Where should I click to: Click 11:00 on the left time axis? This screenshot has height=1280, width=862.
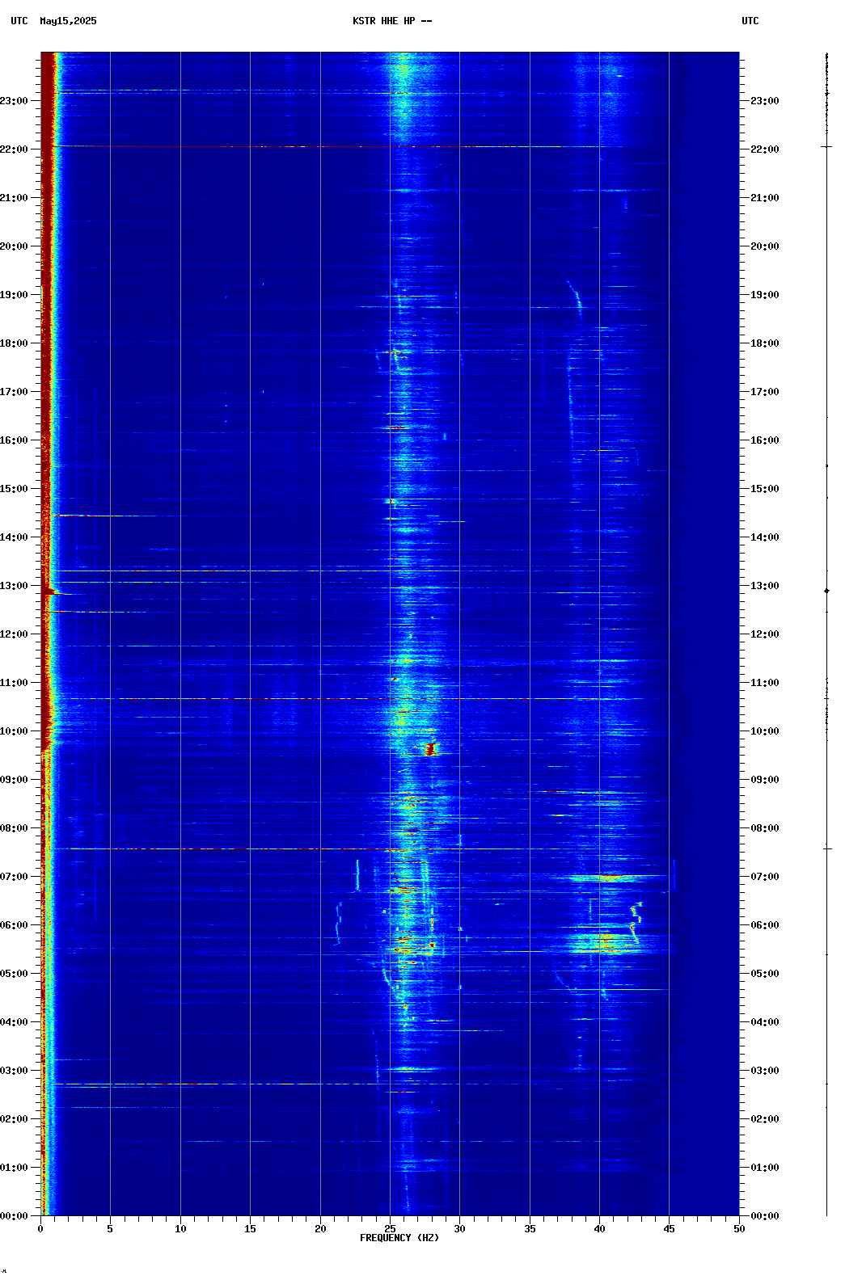click(14, 683)
